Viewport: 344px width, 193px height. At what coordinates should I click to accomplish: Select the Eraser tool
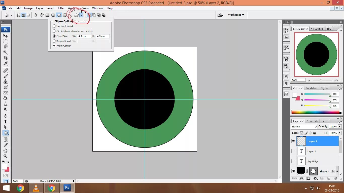[6, 92]
